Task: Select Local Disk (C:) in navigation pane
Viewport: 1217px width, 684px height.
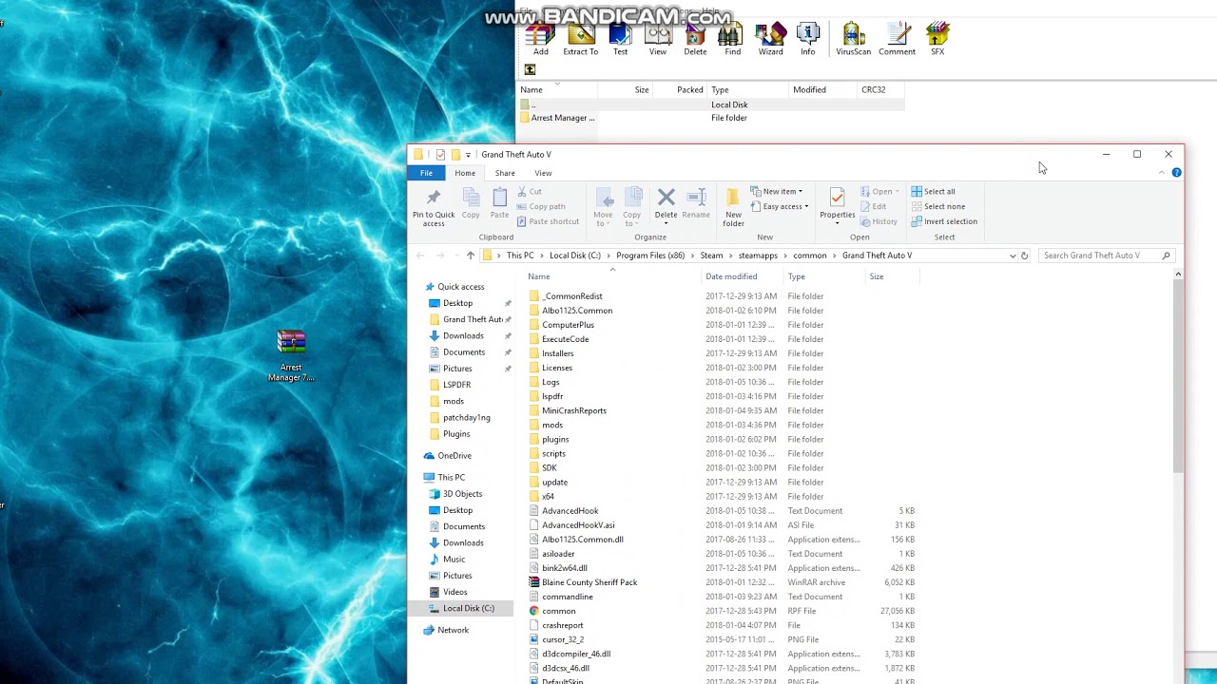Action: pyautogui.click(x=468, y=608)
